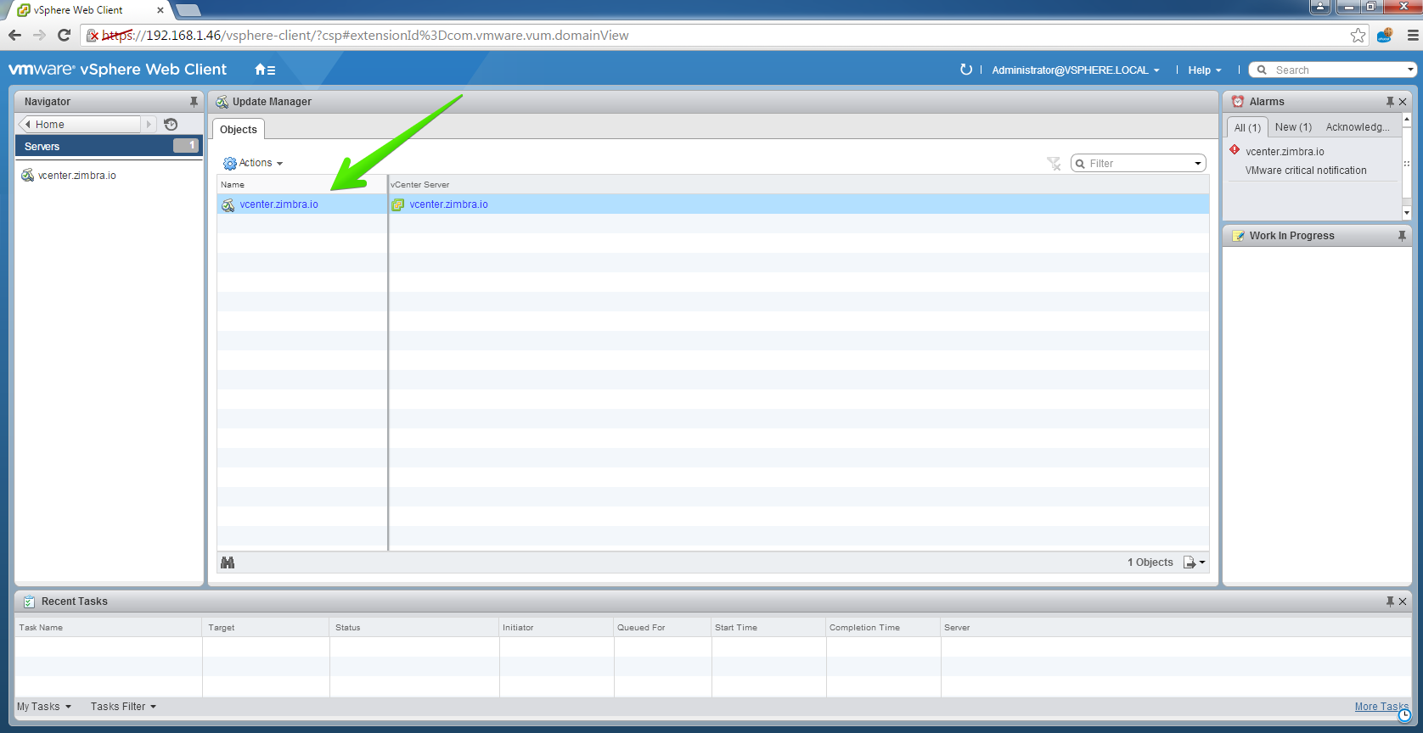Expand the export list dropdown arrow
The width and height of the screenshot is (1423, 733).
1202,562
